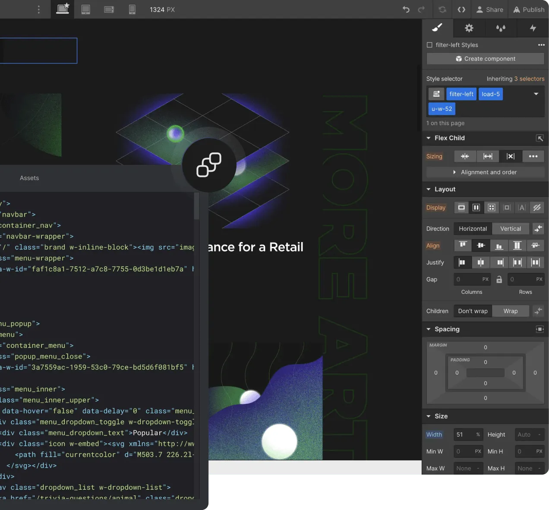Click the Create component button
Screen dimensions: 549x510
point(485,59)
